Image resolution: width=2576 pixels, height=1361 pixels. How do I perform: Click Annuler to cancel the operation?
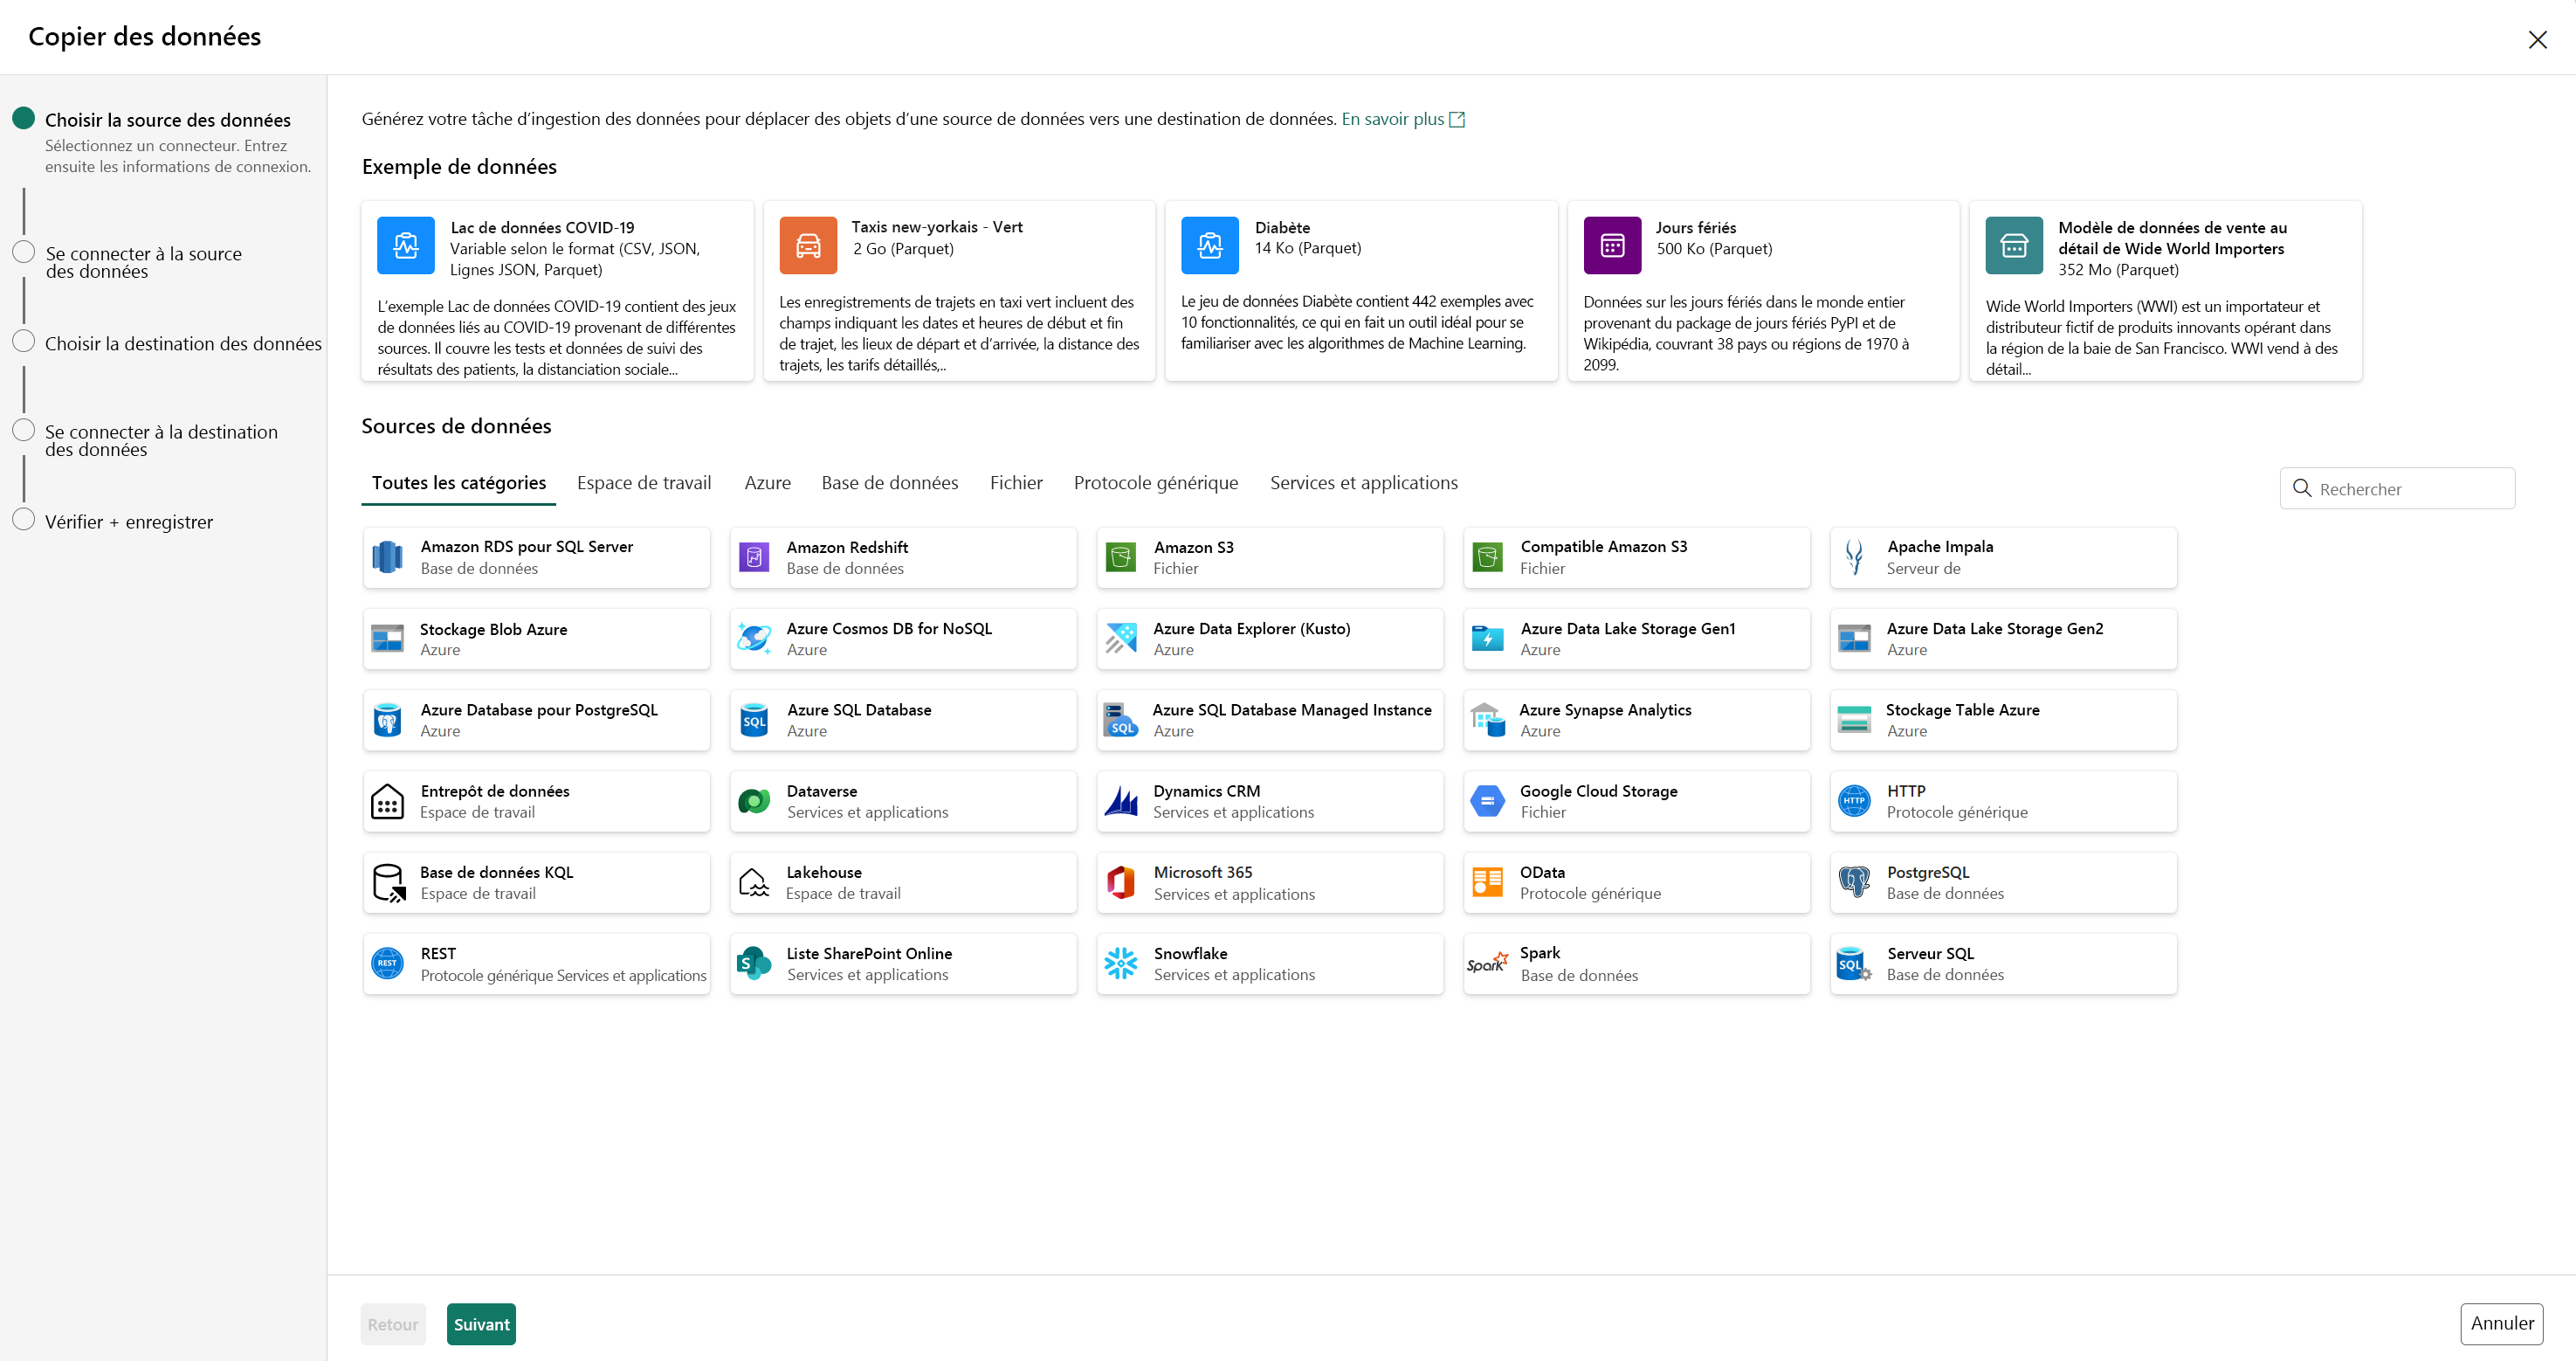[2501, 1323]
